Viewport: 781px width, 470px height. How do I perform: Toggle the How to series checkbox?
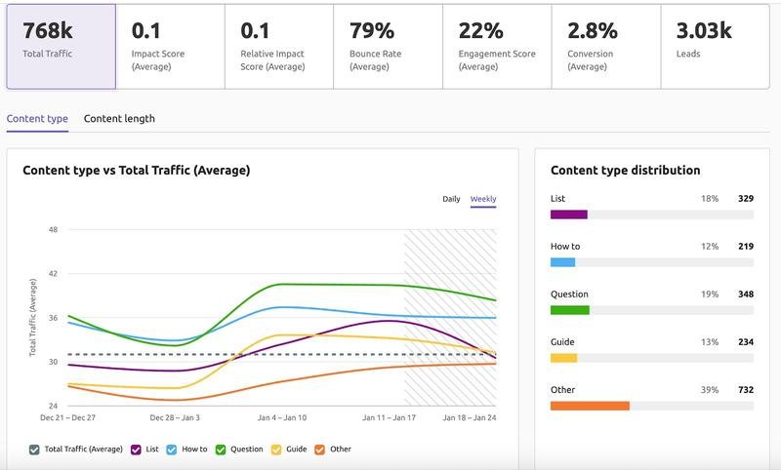172,450
